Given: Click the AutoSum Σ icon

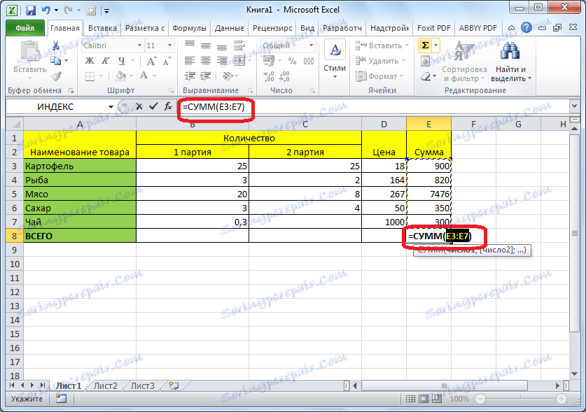Looking at the screenshot, I should tap(425, 44).
